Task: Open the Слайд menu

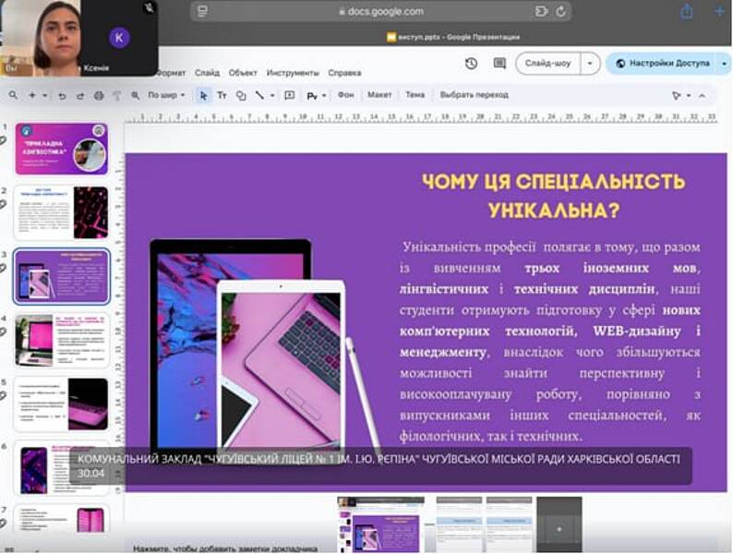Action: click(207, 72)
